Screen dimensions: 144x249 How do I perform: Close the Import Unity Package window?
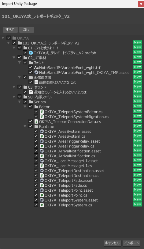click(x=141, y=4)
